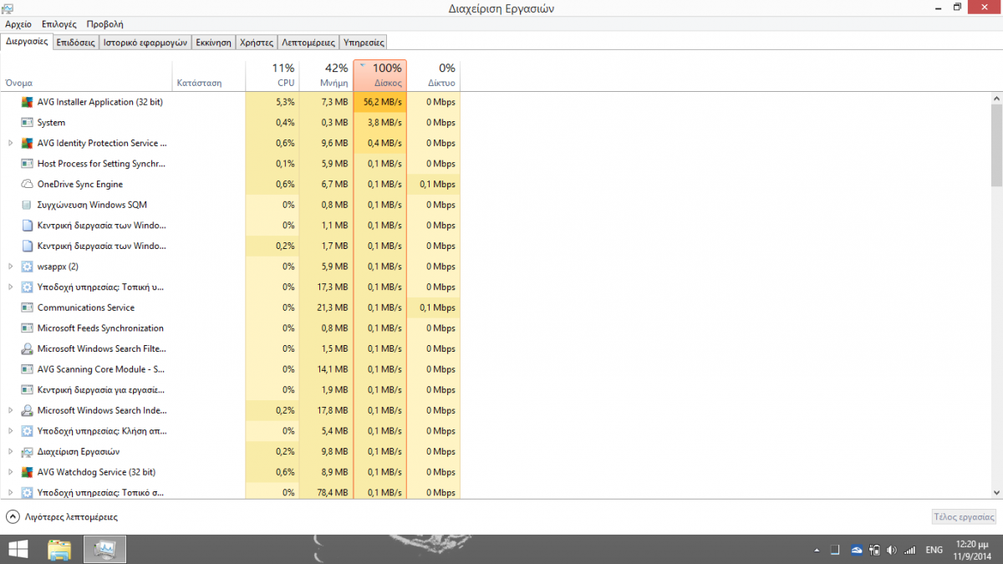Show hidden tray icons arrow
Screen dimensions: 1003x564
click(x=817, y=550)
